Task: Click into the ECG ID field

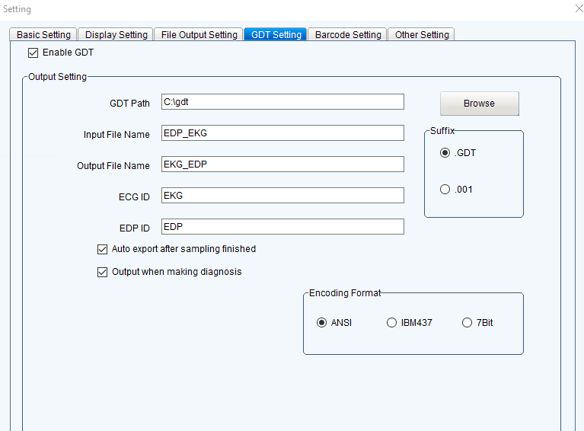Action: pyautogui.click(x=282, y=196)
